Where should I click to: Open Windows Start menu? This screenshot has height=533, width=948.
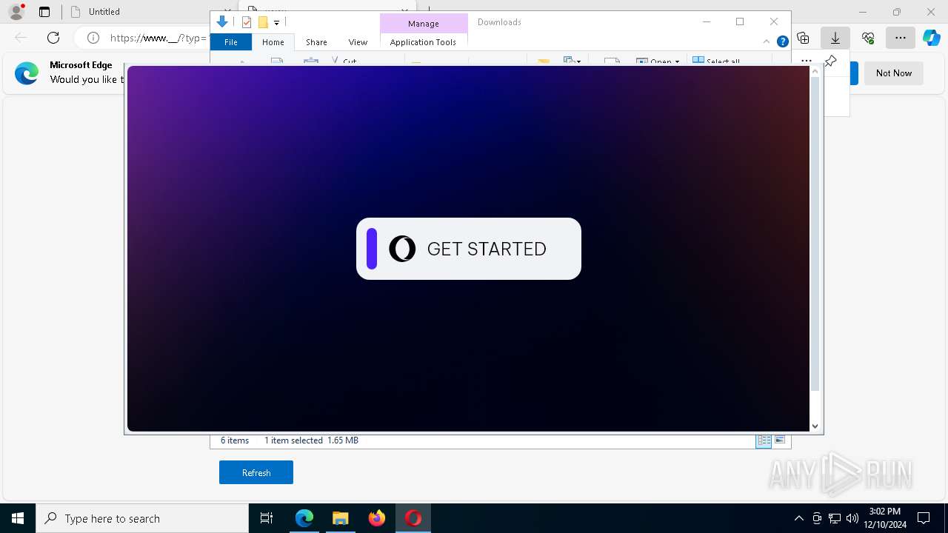[18, 518]
